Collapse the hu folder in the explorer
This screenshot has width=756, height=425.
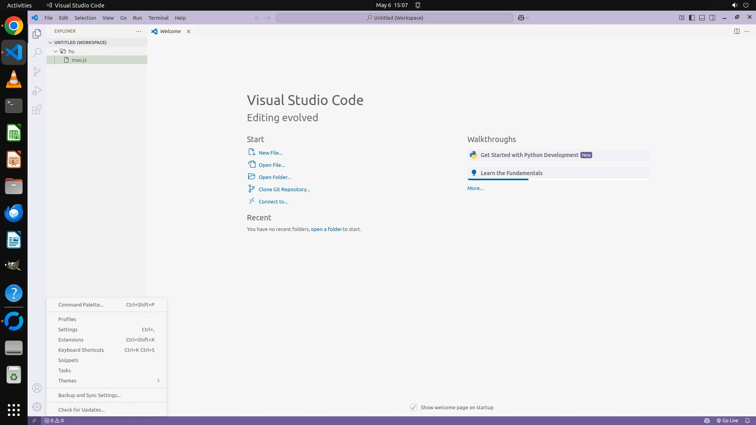tap(56, 51)
